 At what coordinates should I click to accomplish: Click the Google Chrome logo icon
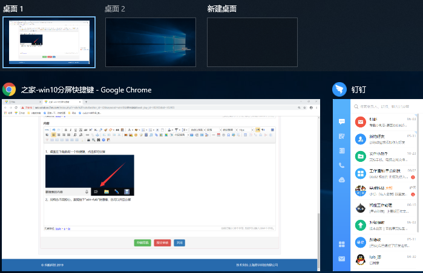[x=9, y=90]
